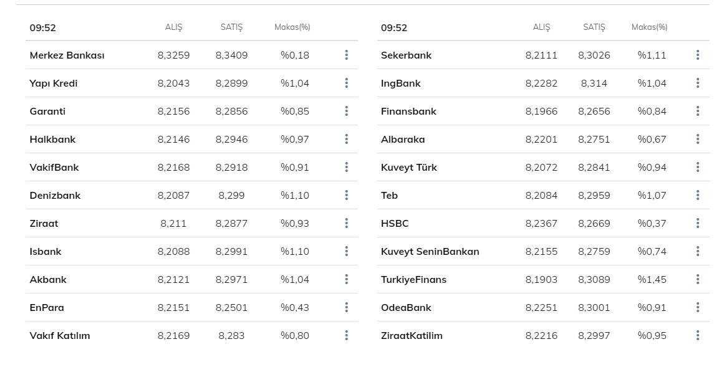
Task: Select the OdeaBank bank name
Action: coord(406,307)
